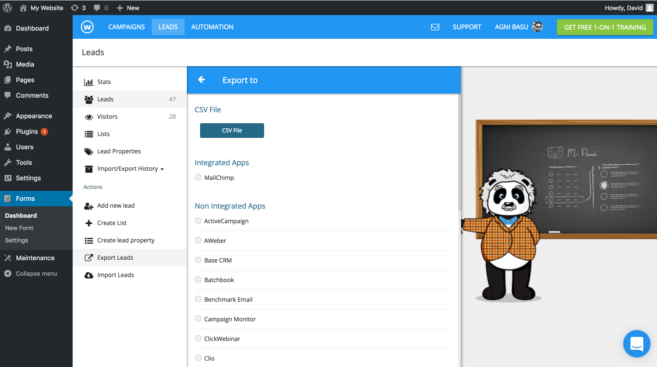The width and height of the screenshot is (657, 367).
Task: Expand the Import/Export History dropdown arrow
Action: click(x=162, y=169)
